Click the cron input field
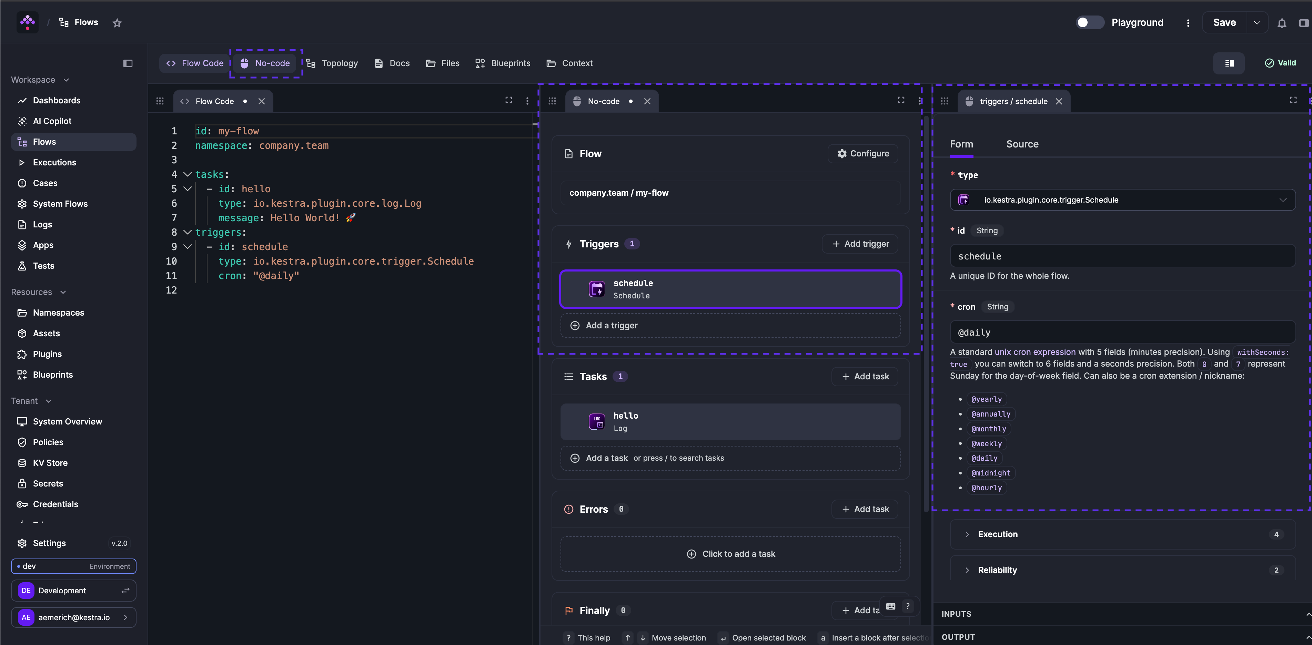Viewport: 1312px width, 645px height. click(x=1122, y=332)
